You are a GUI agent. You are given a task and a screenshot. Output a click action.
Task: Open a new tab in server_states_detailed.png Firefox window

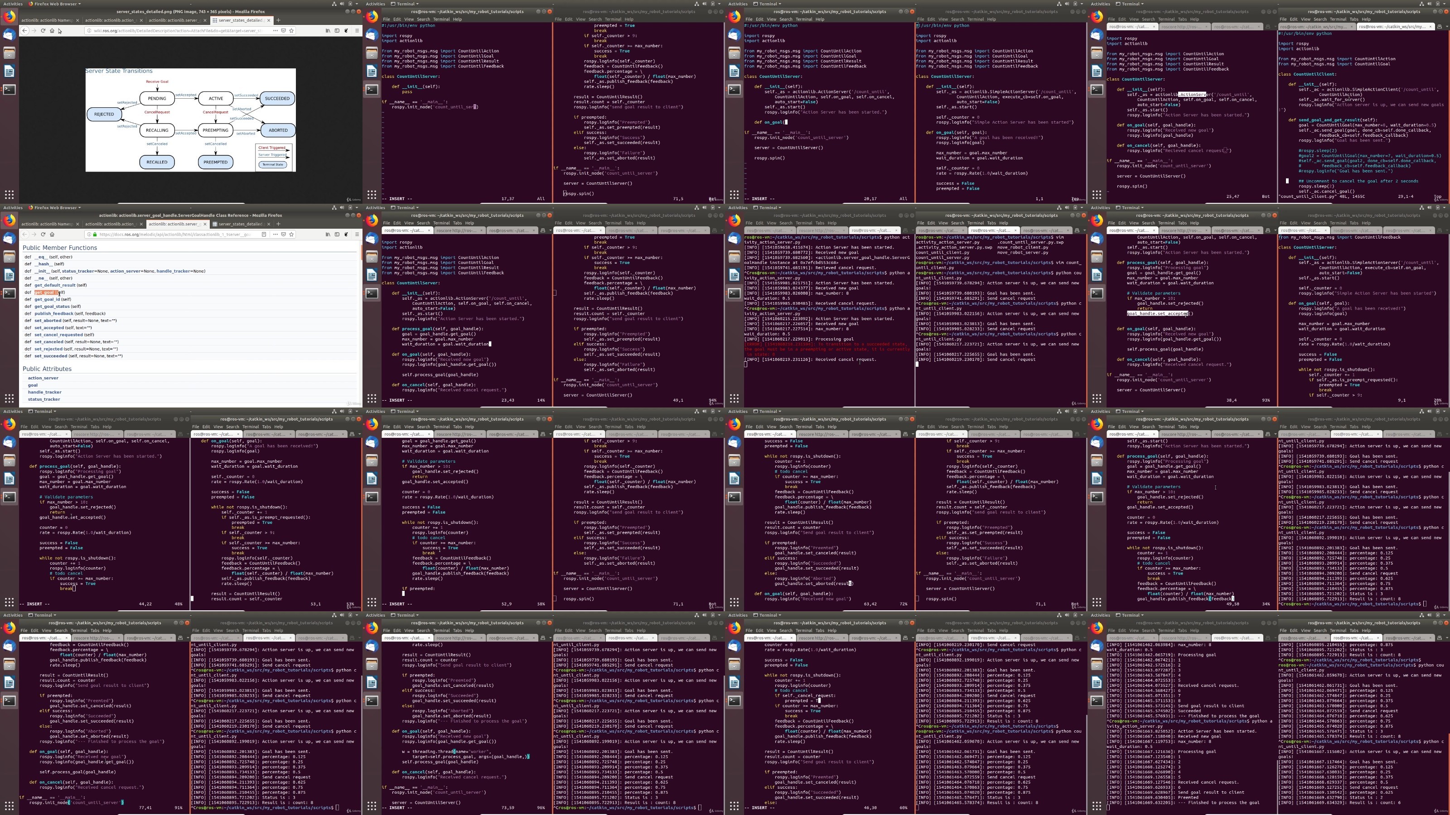278,20
